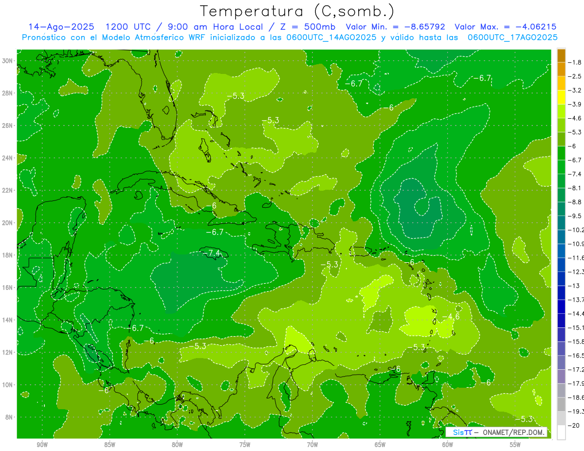Select the yellow swatch between -3.2 and -3.9

(561, 97)
